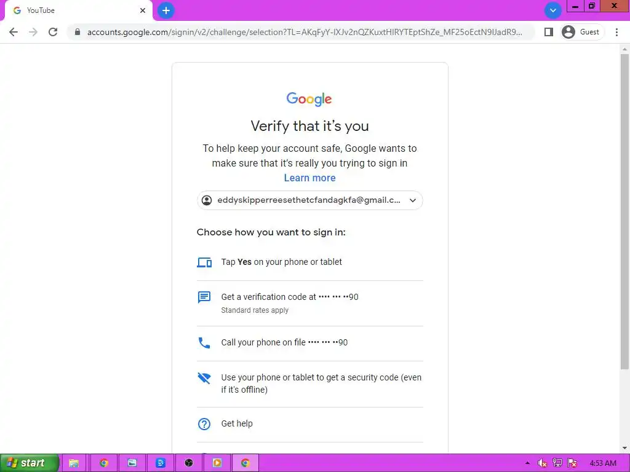
Task: Click the scrollbar down arrow
Action: (x=624, y=448)
